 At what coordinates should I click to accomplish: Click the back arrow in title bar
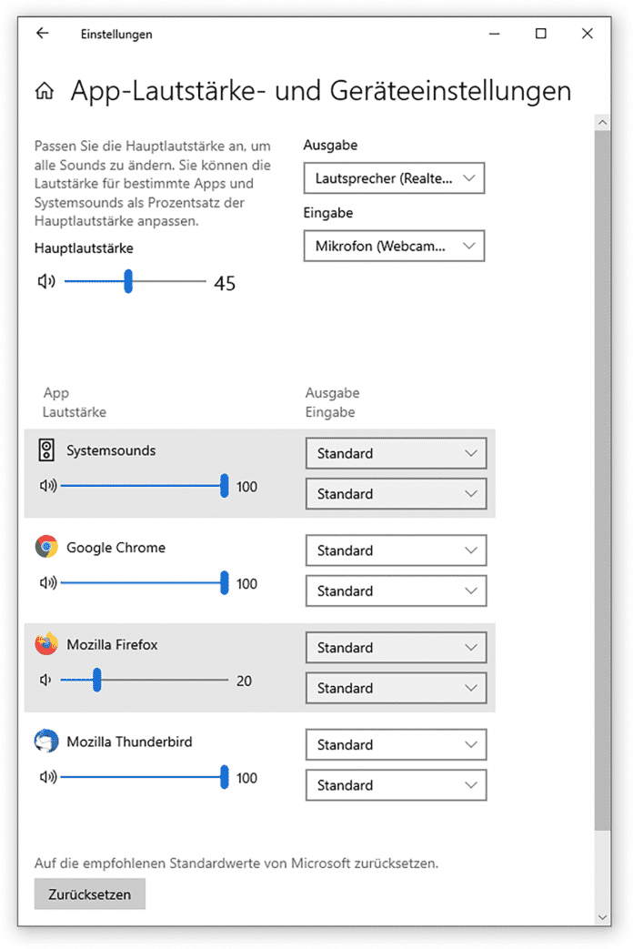pos(42,34)
